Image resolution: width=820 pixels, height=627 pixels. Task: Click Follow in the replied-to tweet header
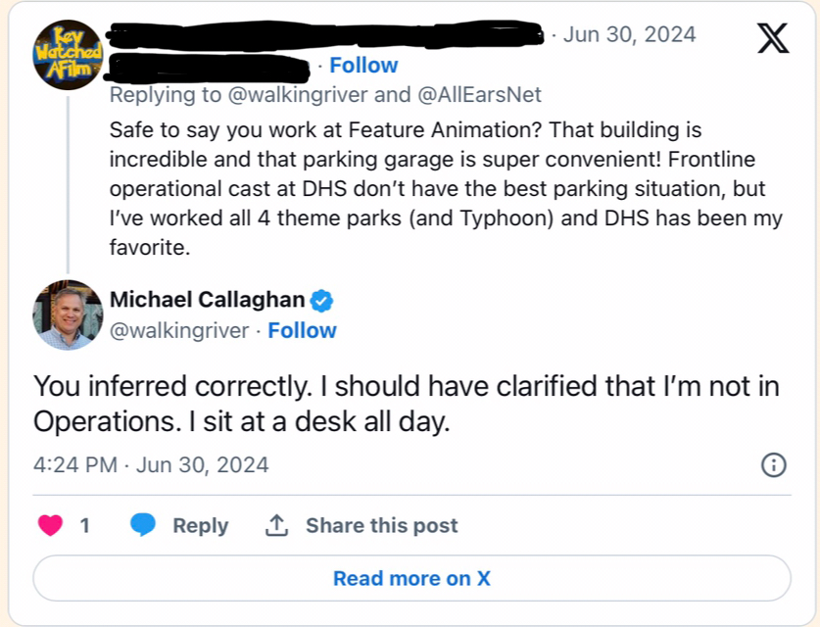pos(363,66)
